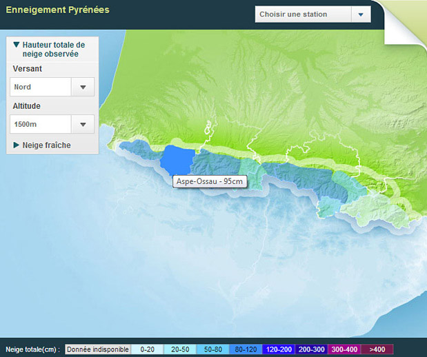This screenshot has height=357, width=427.
Task: Click the '120-200' legend color swatch
Action: tap(279, 349)
